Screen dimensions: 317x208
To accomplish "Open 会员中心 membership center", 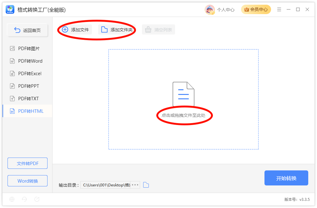I will (x=256, y=9).
